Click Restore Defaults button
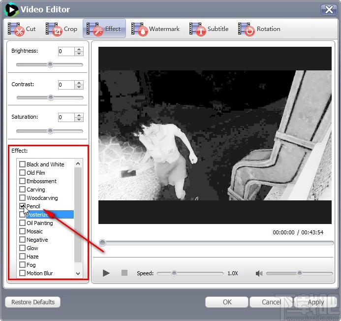The image size is (341, 321). (x=33, y=302)
